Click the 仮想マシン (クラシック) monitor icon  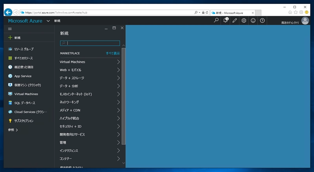(10, 85)
